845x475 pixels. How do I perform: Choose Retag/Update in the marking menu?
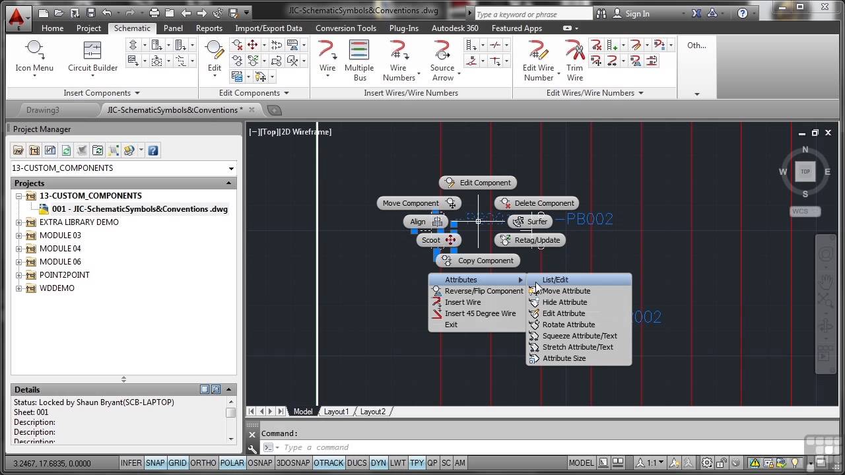[x=530, y=240]
